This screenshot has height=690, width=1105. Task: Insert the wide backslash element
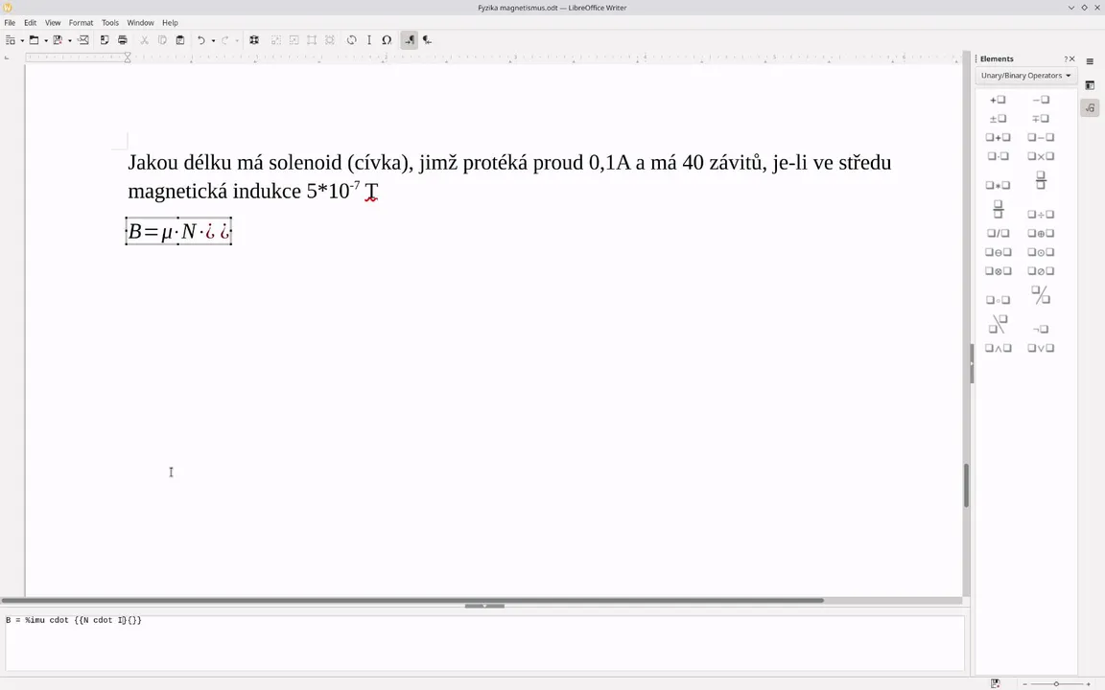pos(998,324)
